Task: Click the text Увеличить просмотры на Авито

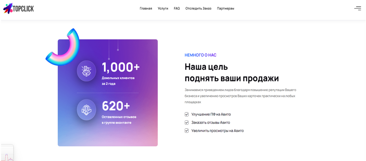Action: point(217,130)
